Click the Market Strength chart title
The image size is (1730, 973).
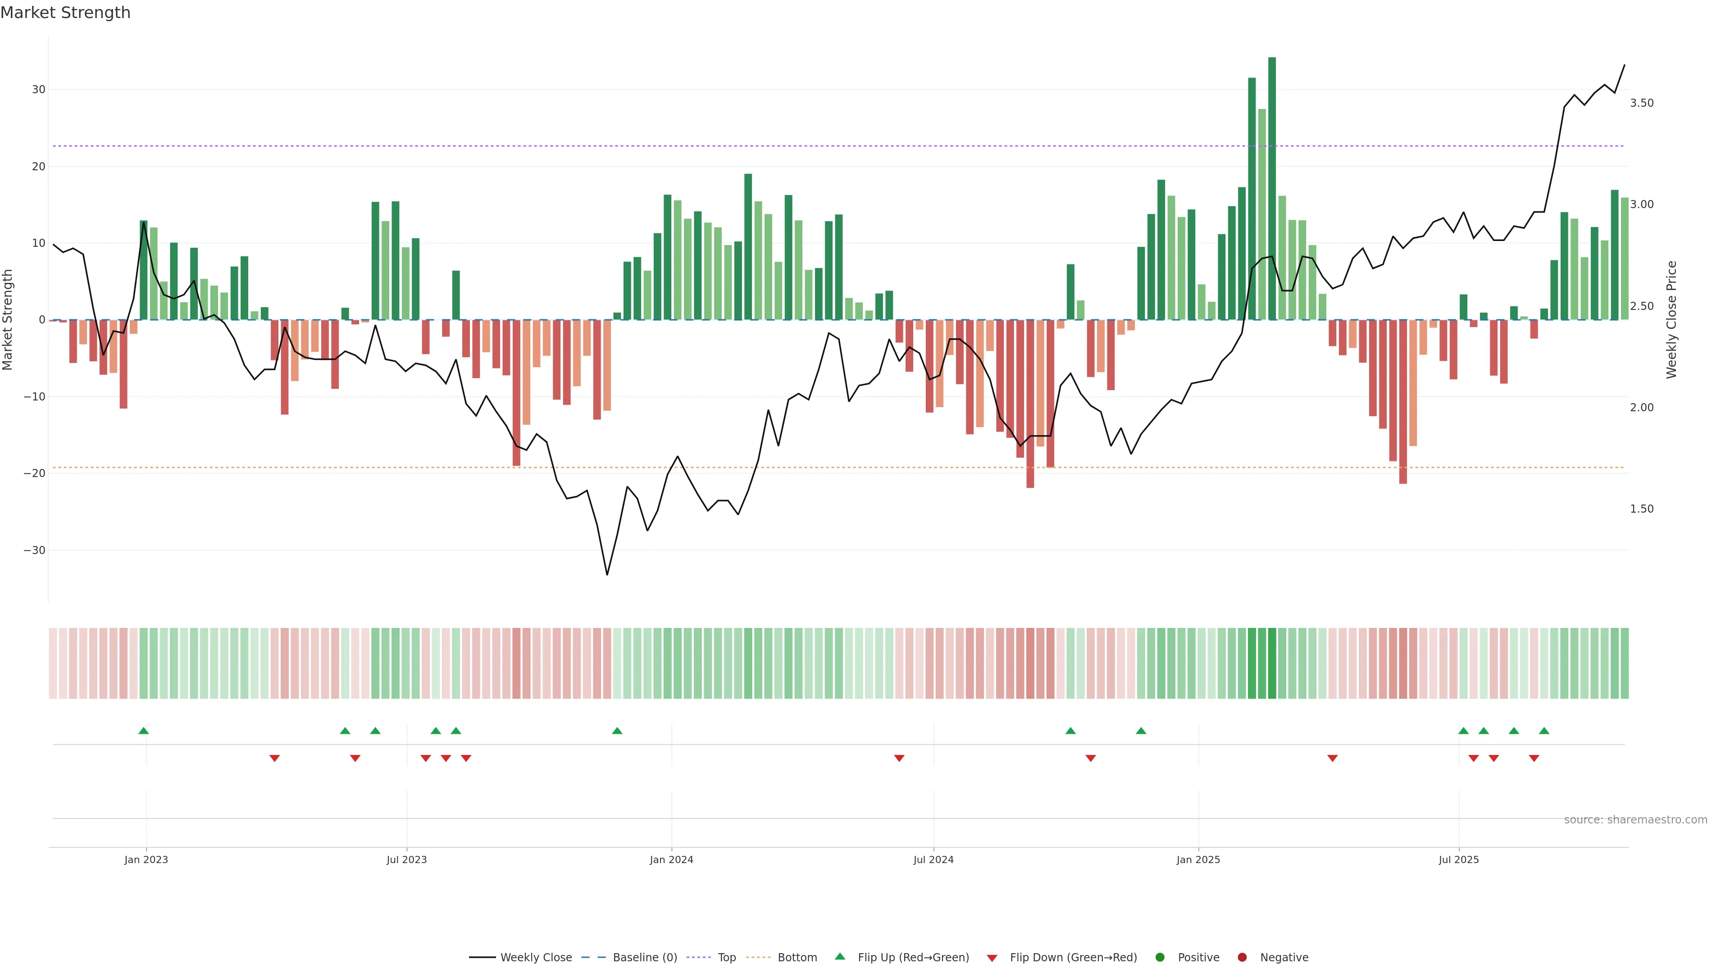click(65, 13)
